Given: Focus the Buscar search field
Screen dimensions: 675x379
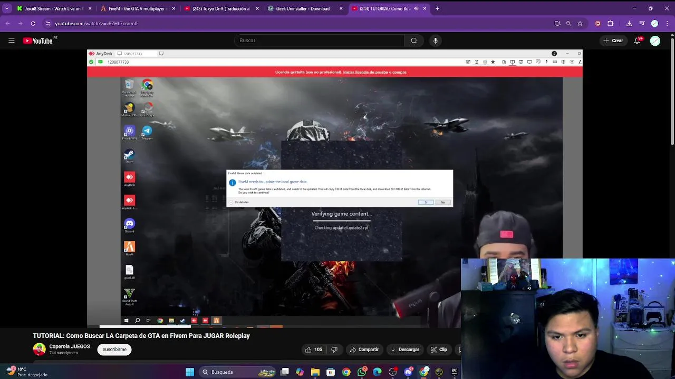Looking at the screenshot, I should click(x=319, y=41).
